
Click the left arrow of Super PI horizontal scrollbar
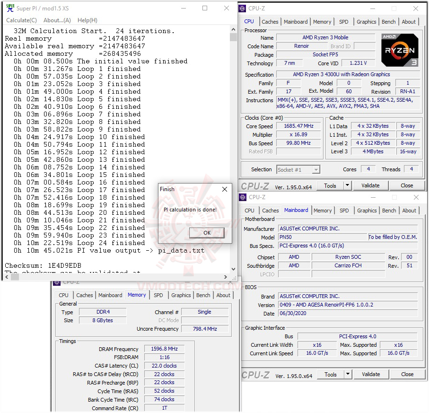[x=7, y=277]
